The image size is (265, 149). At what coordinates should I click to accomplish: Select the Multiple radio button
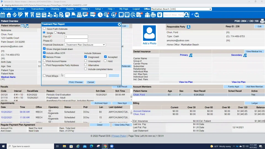click(x=55, y=33)
